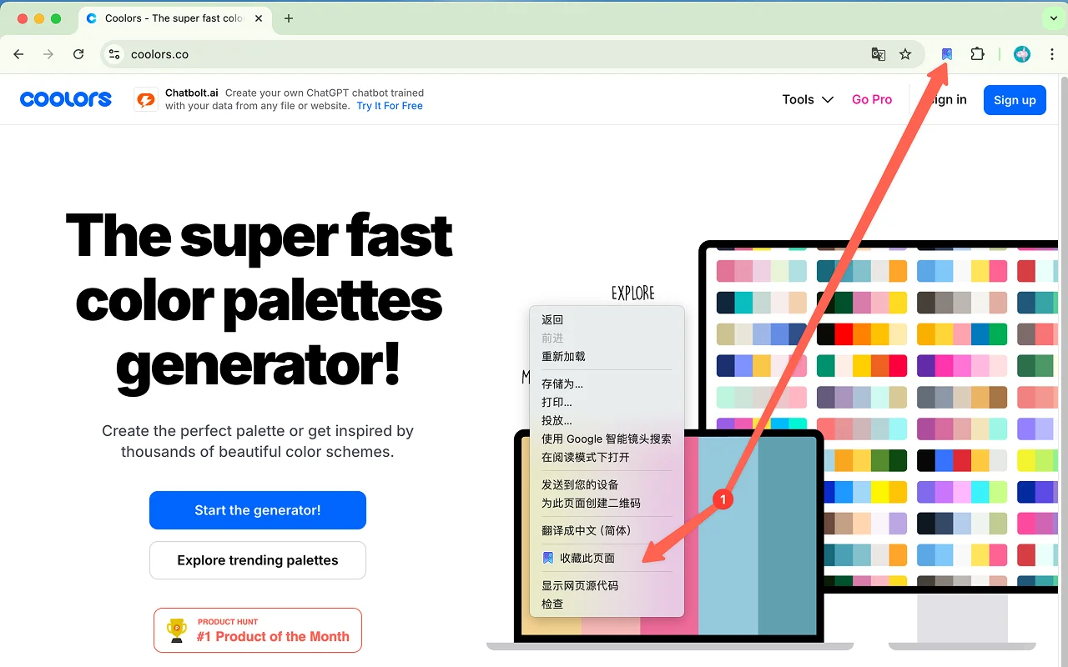Open a new tab with the plus button
Viewport: 1068px width, 667px height.
pos(289,18)
